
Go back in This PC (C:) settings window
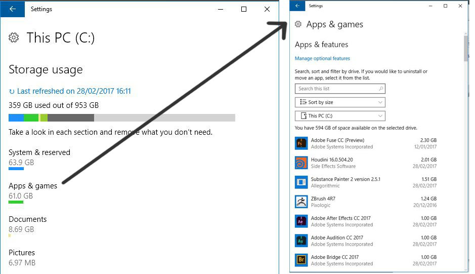coord(13,9)
